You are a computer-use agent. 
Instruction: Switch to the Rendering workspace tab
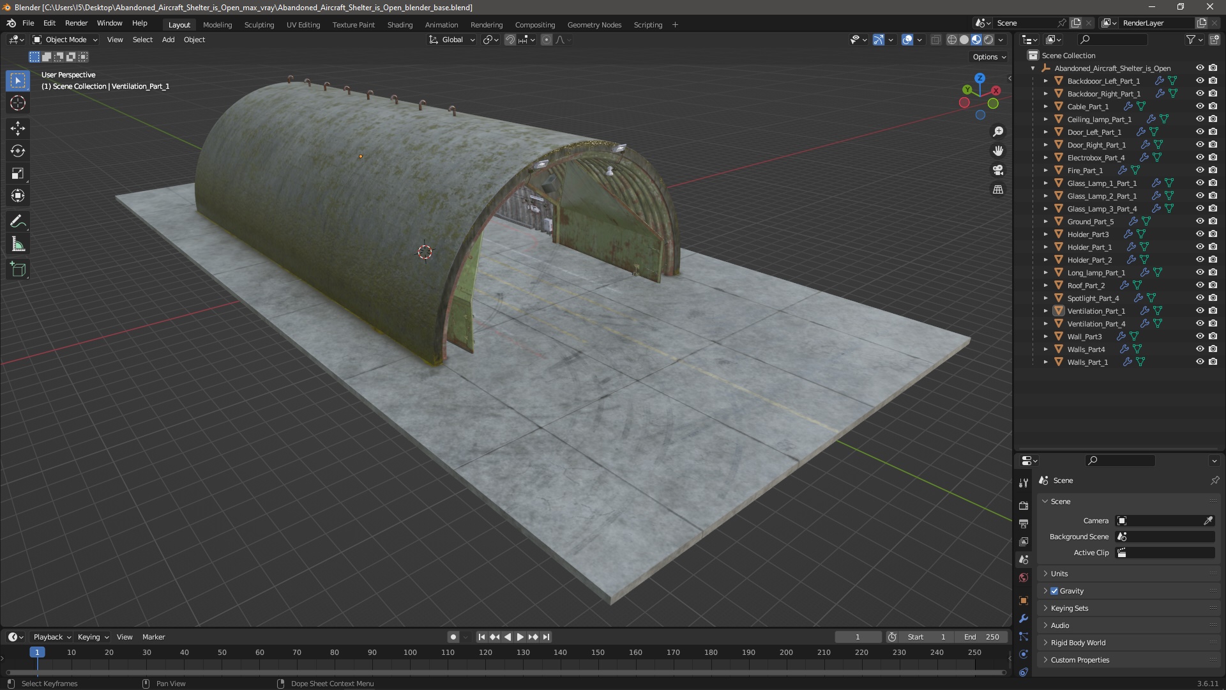(x=486, y=24)
